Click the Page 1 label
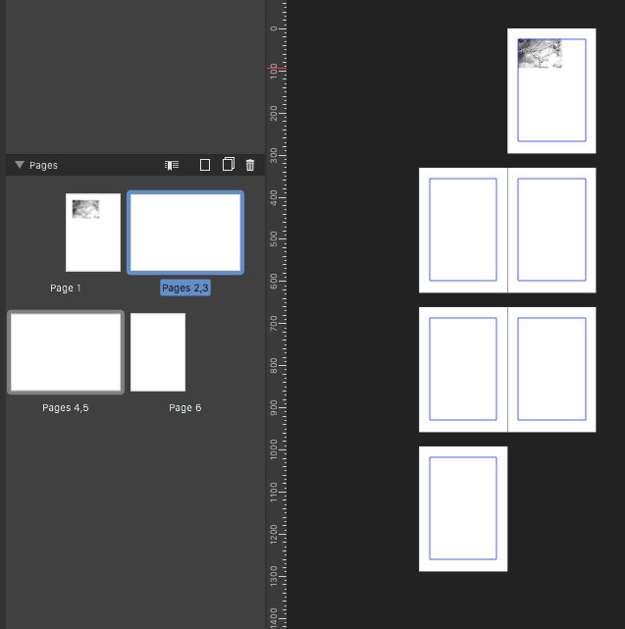Screen dimensions: 625x629 pos(66,288)
